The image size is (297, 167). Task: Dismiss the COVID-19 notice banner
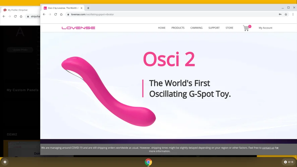click(278, 148)
